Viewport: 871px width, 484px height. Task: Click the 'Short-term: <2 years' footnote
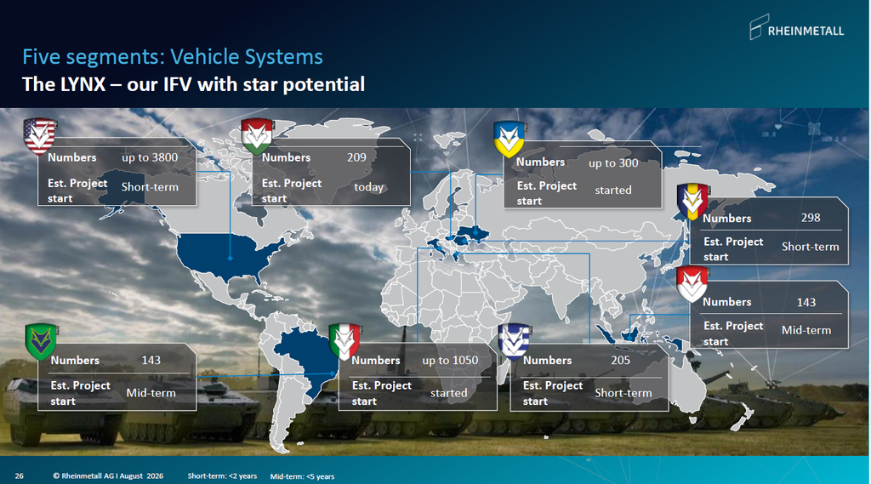222,476
